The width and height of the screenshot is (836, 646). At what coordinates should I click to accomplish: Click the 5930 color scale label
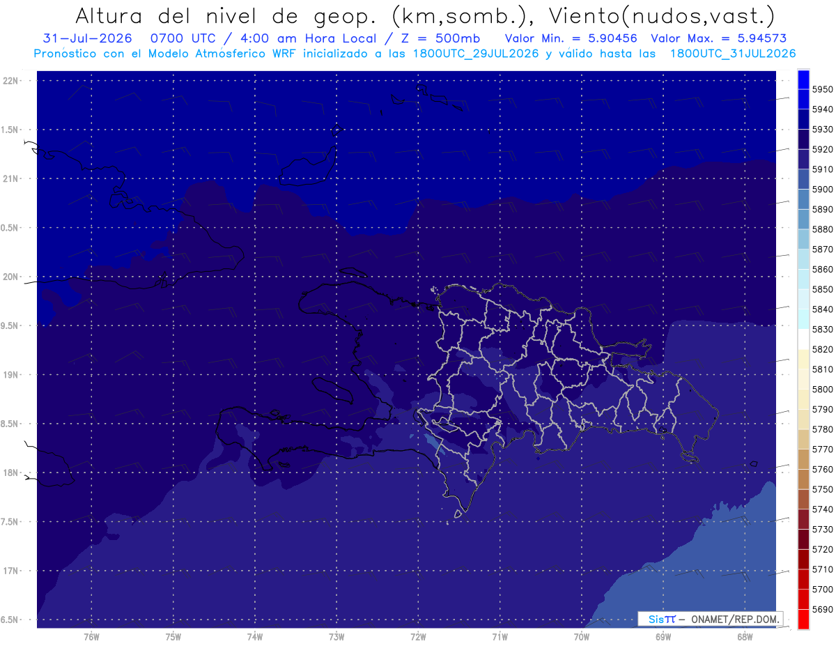coord(823,130)
